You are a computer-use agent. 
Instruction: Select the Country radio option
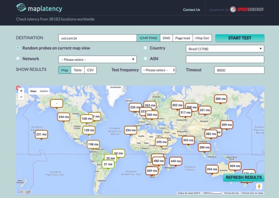146,48
